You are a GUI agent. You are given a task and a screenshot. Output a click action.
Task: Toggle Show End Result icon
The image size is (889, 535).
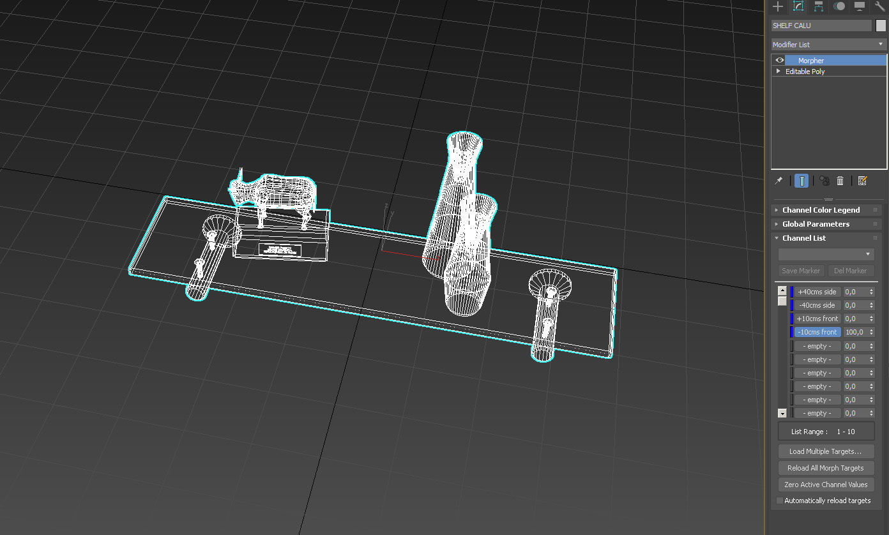click(x=801, y=181)
